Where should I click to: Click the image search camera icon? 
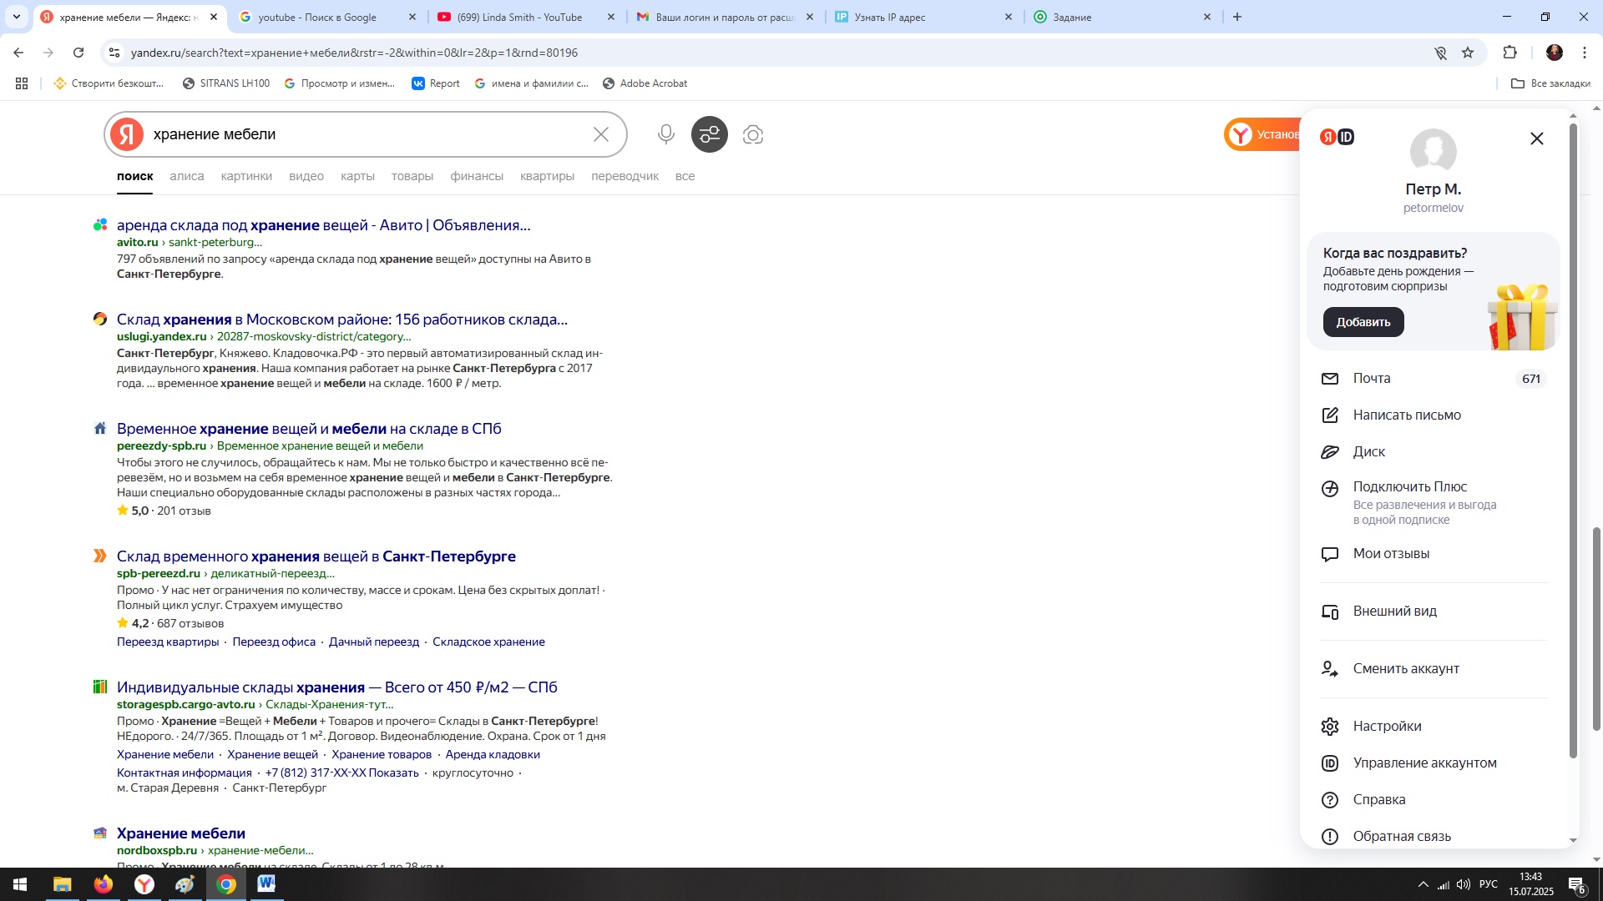[753, 134]
